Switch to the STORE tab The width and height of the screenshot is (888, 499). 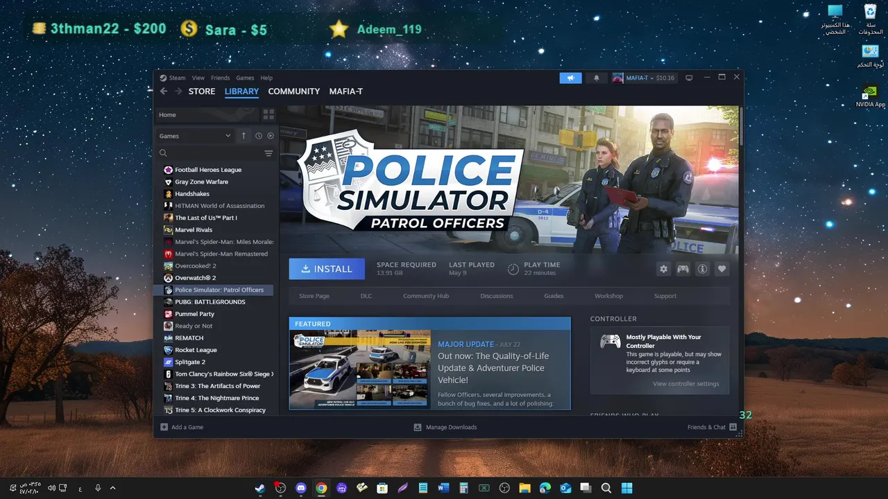pos(202,91)
